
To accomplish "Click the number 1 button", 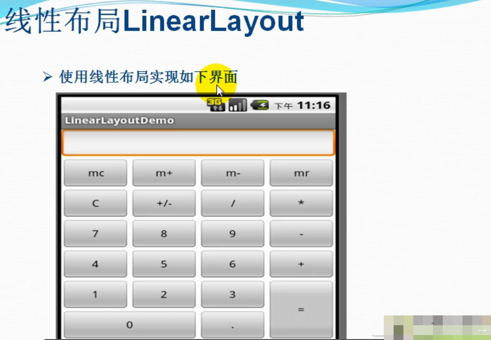I will click(x=95, y=295).
